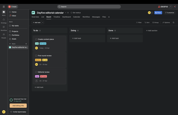Click the member avatar next to Share
178x115 pixels.
click(149, 13)
